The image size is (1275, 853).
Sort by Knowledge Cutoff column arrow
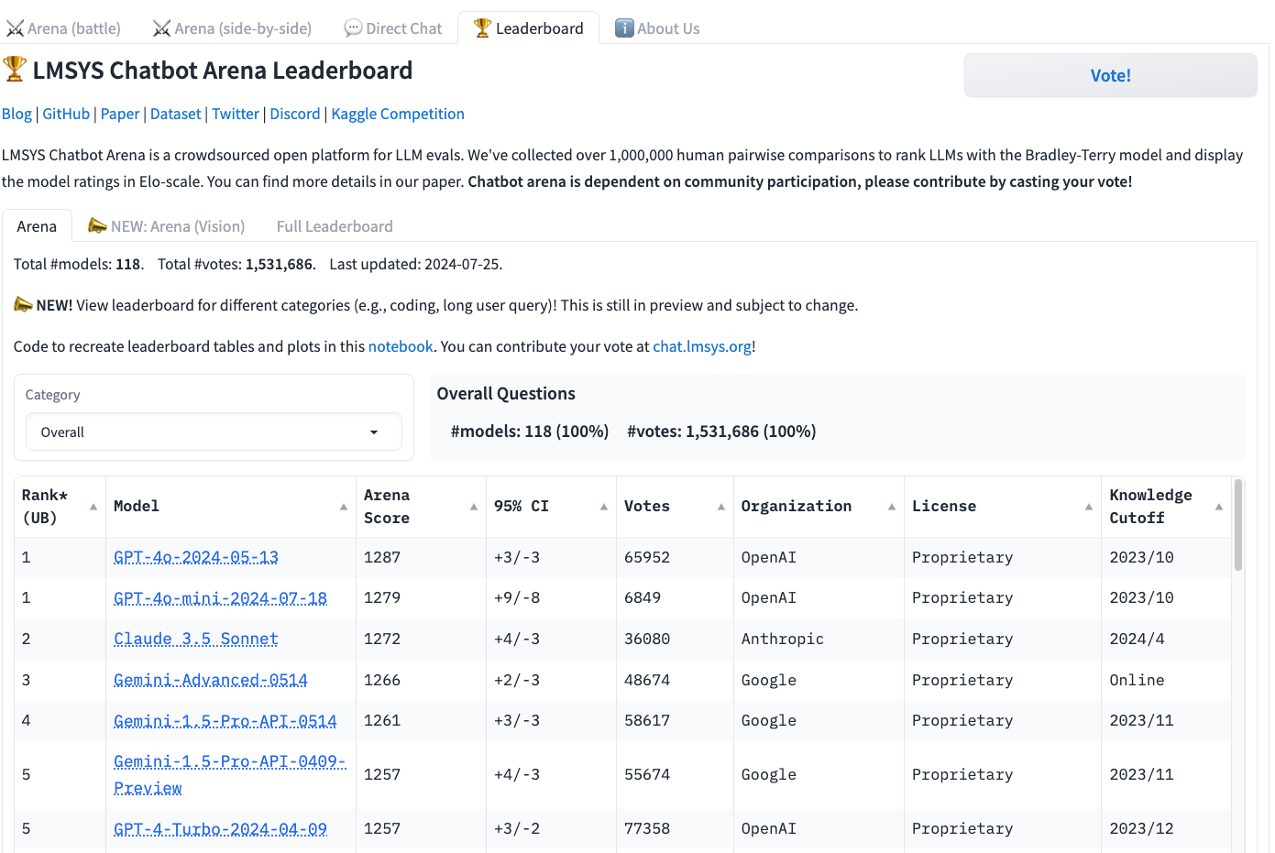click(1219, 507)
